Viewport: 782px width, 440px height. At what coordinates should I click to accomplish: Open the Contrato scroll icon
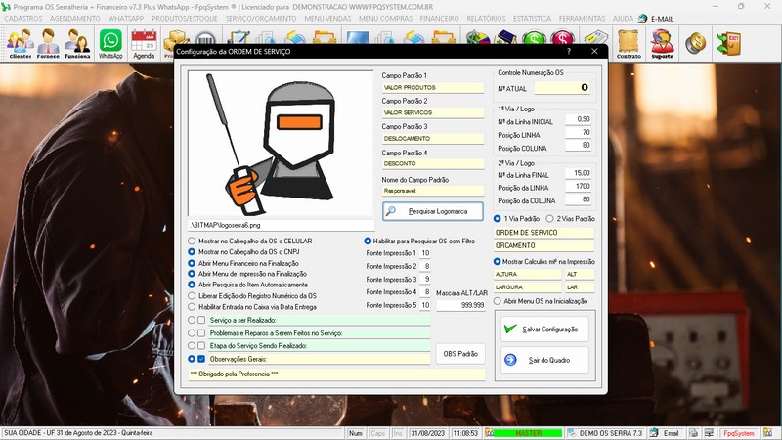tap(629, 43)
